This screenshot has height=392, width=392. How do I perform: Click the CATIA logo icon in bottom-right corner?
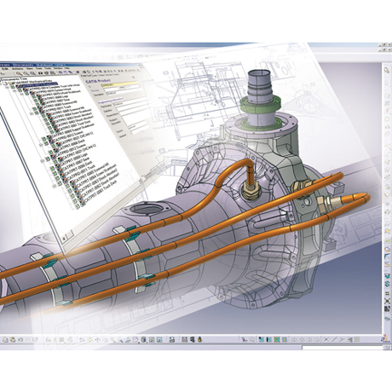point(385,338)
